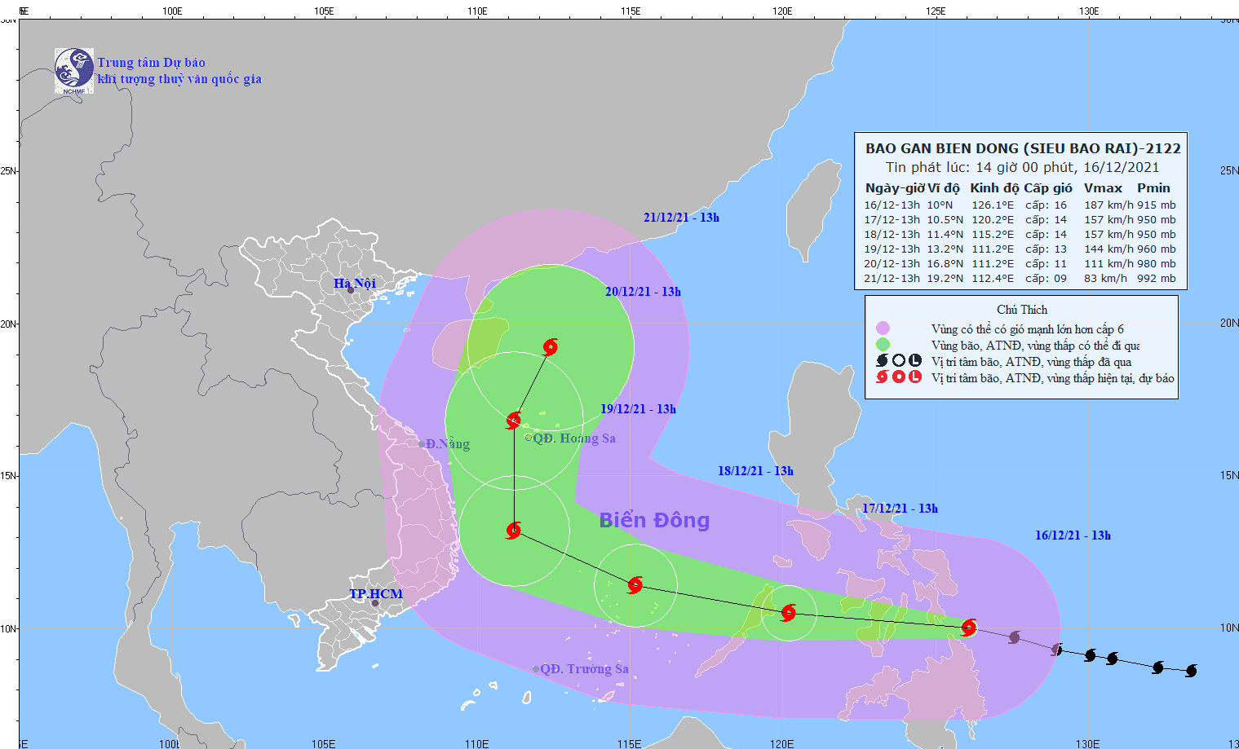
Task: Click the TP.HCM city dot
Action: click(375, 604)
